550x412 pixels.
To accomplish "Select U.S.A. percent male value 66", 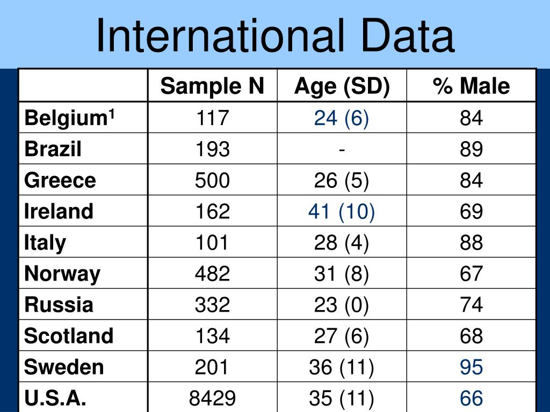I will pos(472,399).
